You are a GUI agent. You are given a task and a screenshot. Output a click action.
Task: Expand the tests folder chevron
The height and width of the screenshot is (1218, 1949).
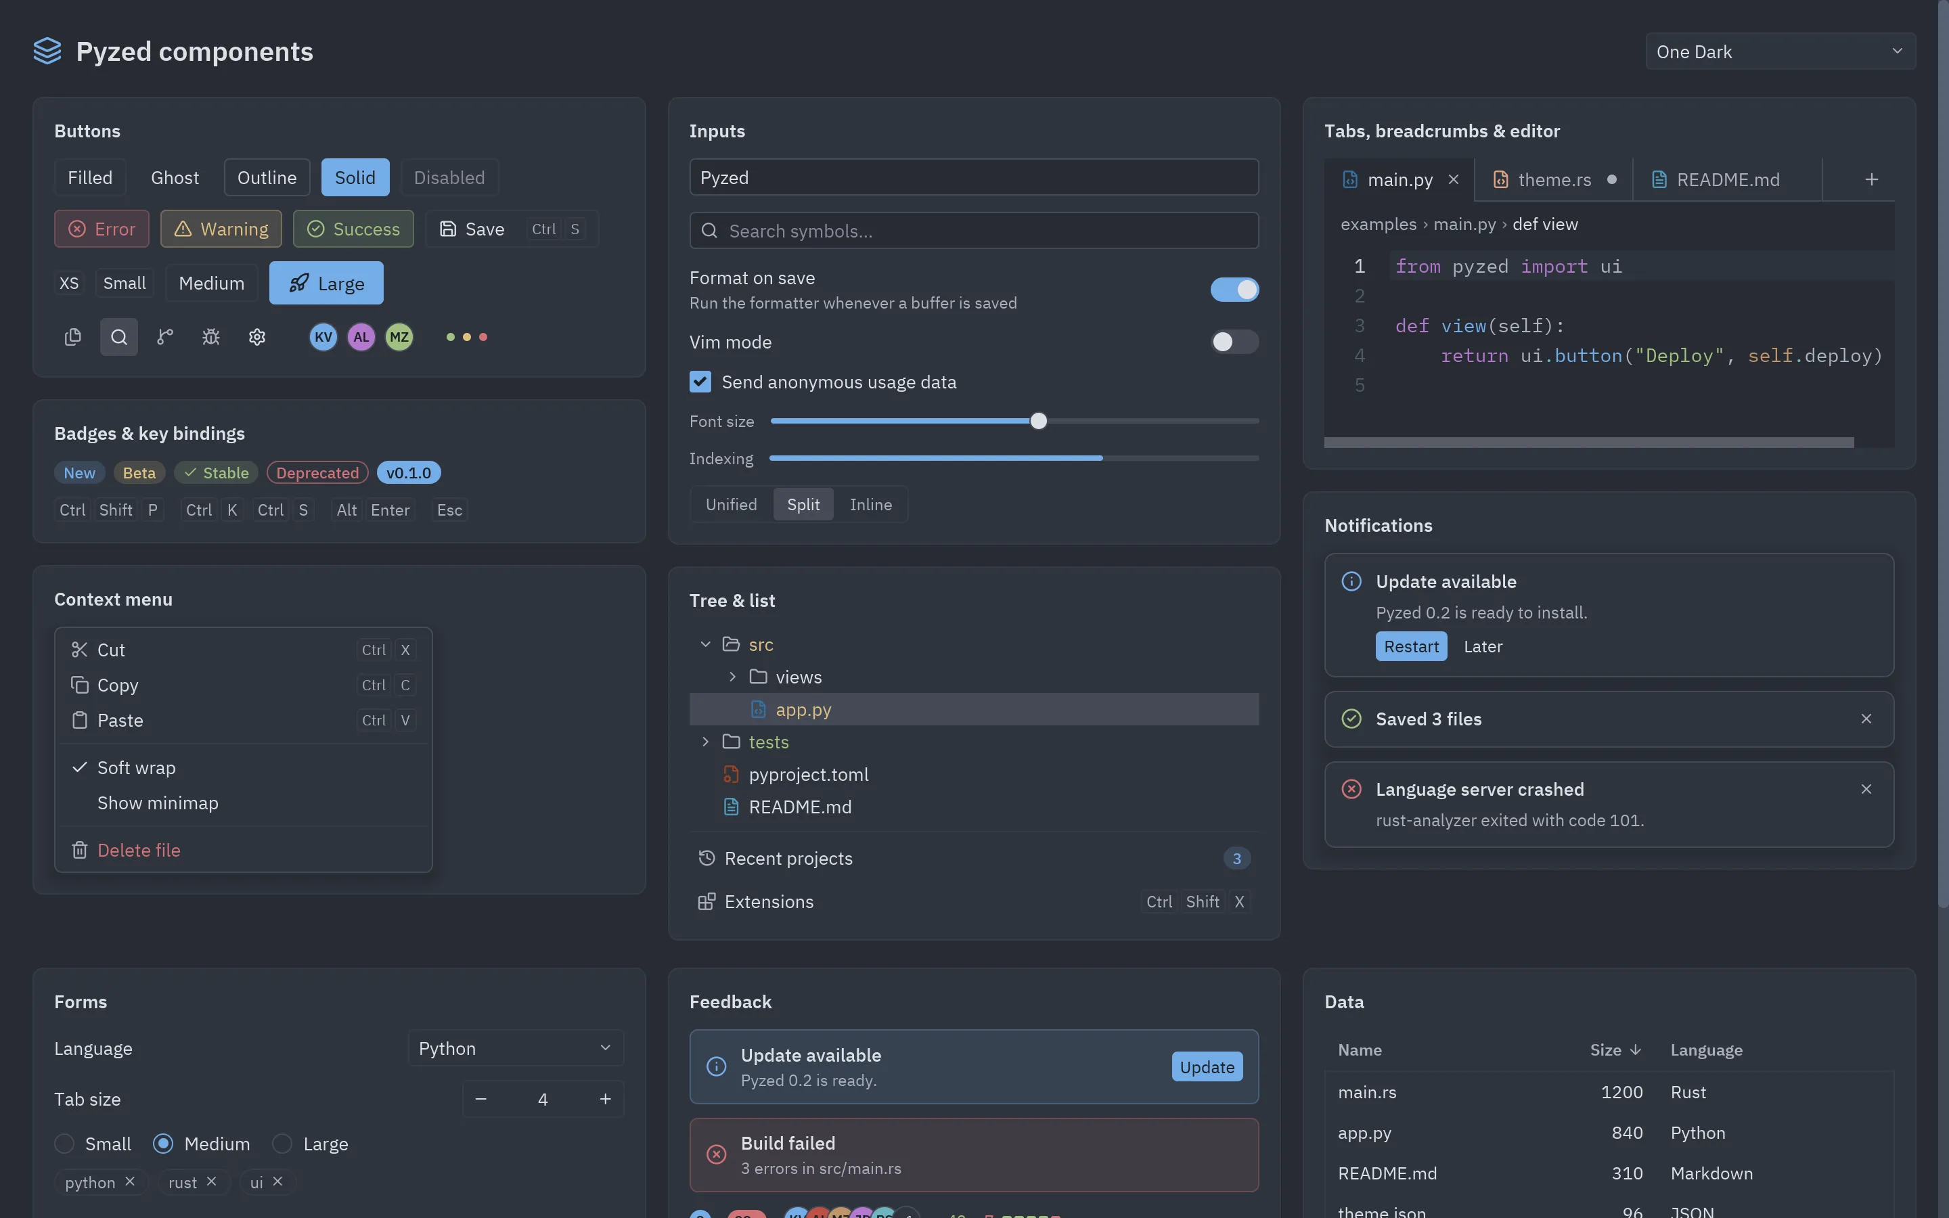pos(706,741)
